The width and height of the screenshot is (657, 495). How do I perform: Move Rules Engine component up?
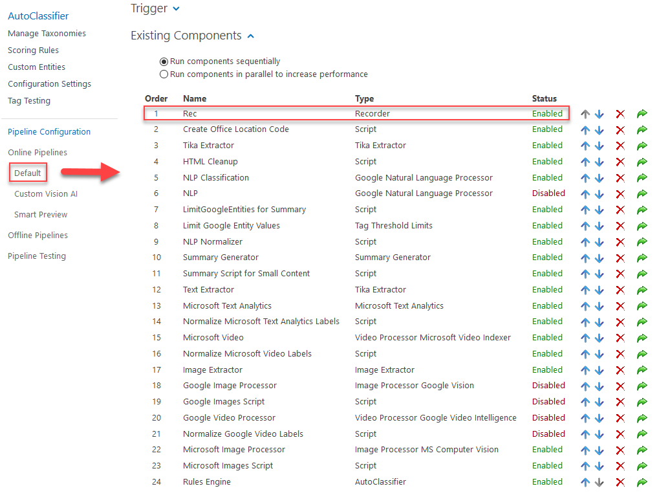click(585, 482)
